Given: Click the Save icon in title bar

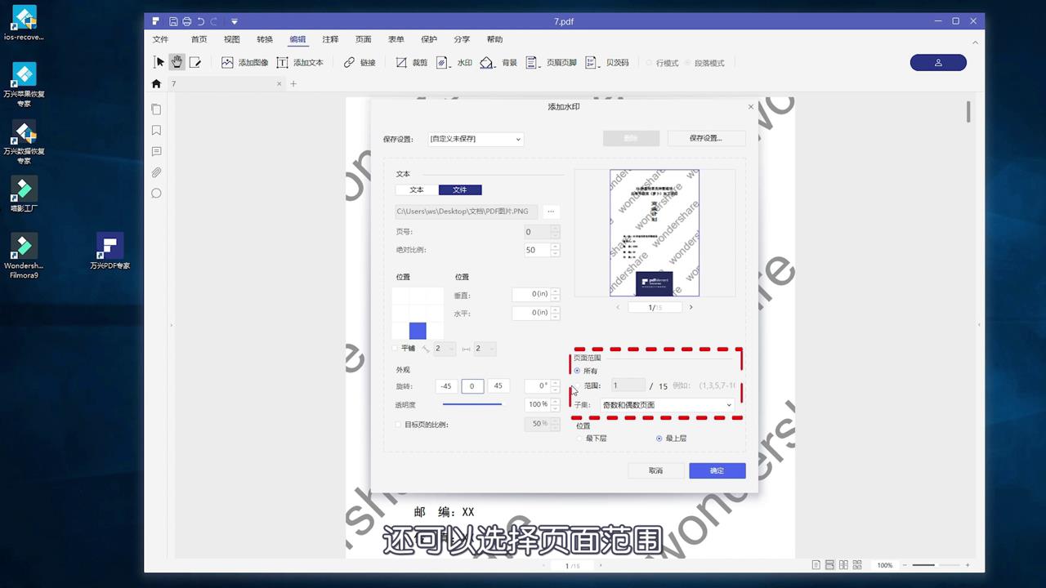Looking at the screenshot, I should coord(173,21).
